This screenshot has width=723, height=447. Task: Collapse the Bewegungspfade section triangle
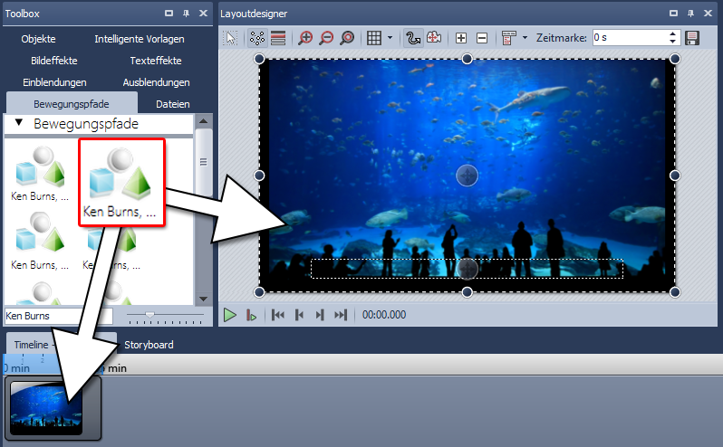pyautogui.click(x=18, y=124)
